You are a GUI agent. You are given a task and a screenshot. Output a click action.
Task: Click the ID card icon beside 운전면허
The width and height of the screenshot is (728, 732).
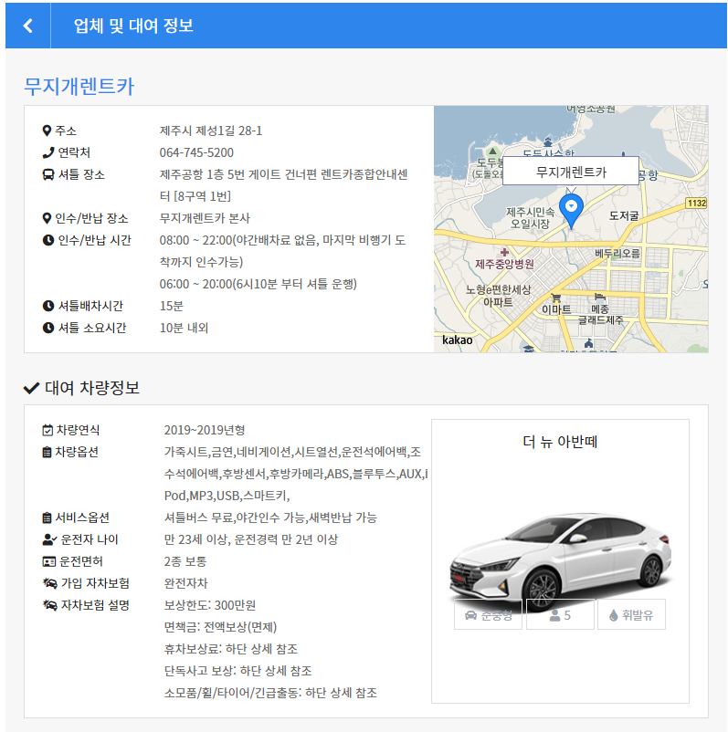pyautogui.click(x=49, y=561)
